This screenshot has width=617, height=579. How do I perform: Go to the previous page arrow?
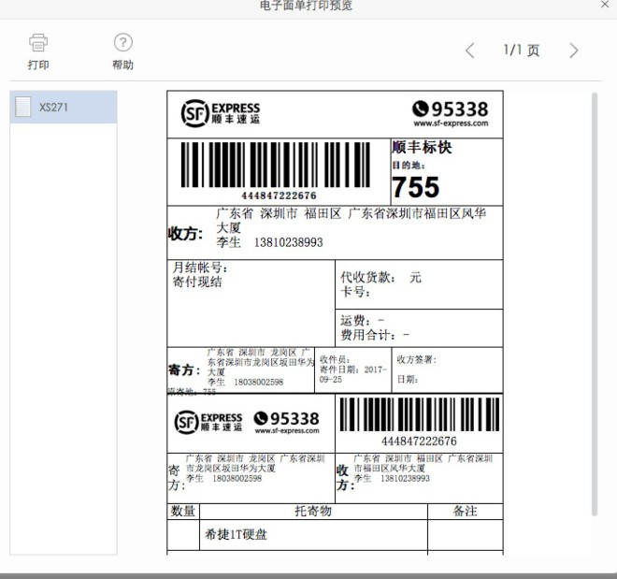tap(470, 51)
